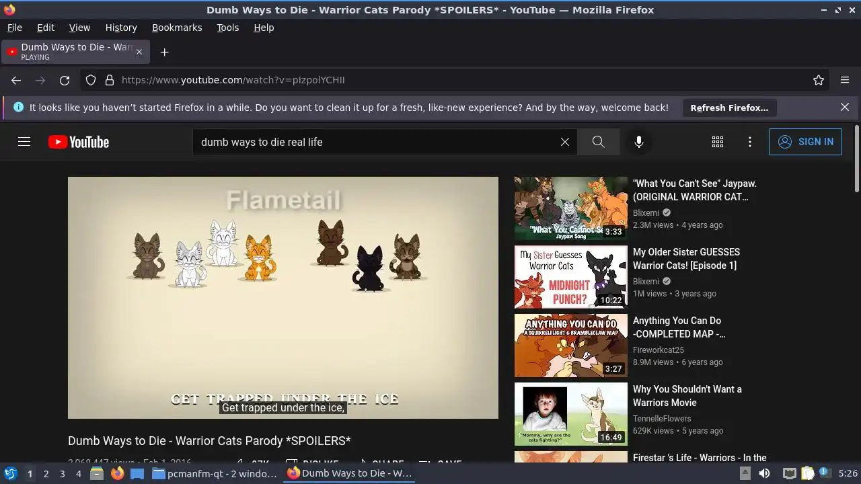Open the network tray icon

pyautogui.click(x=790, y=473)
